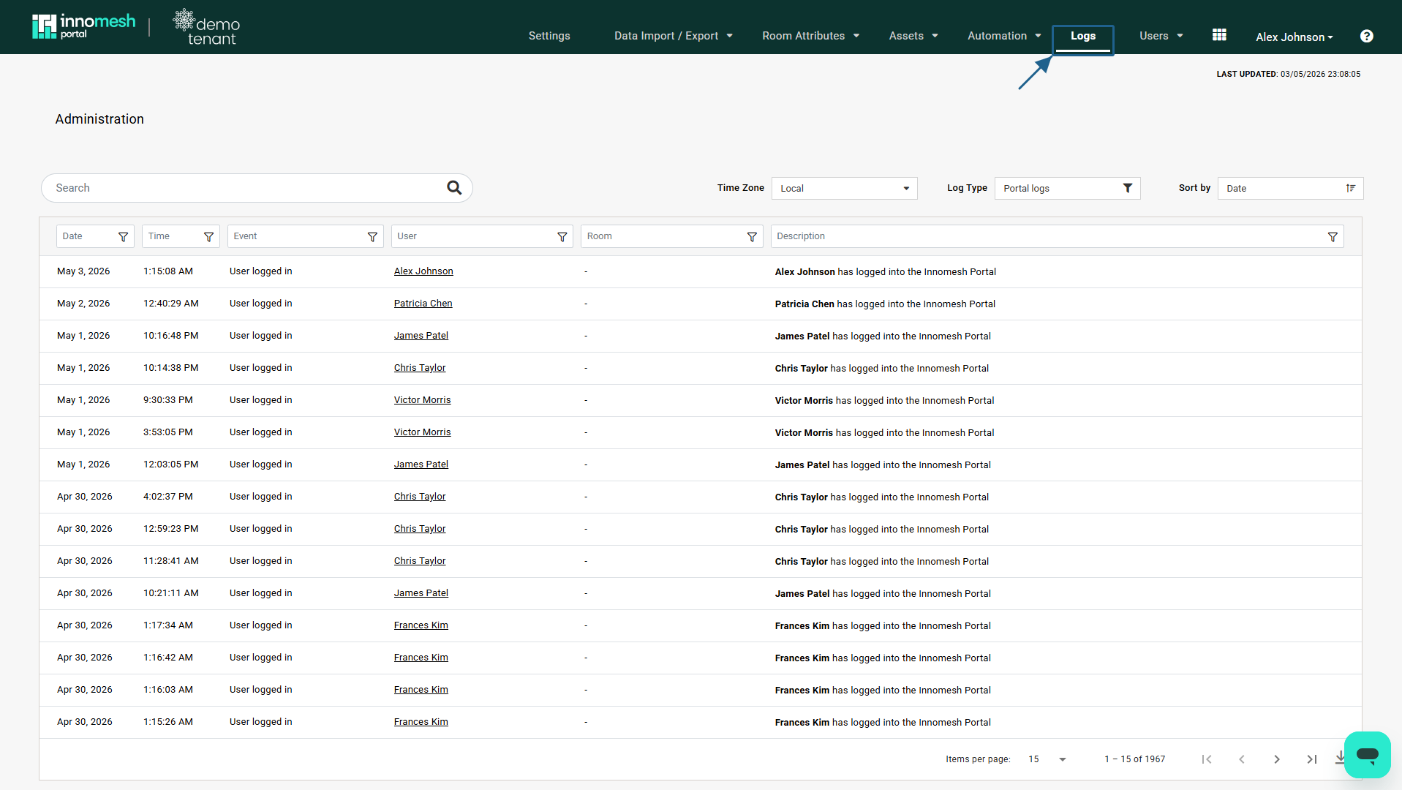Open the apps grid icon
1402x790 pixels.
coord(1219,35)
